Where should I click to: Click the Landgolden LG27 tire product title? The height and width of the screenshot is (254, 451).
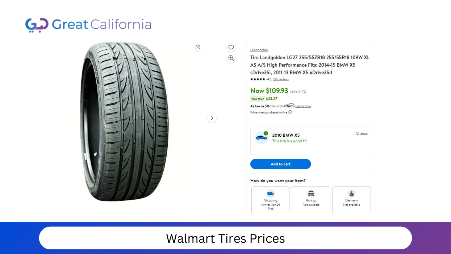coord(310,65)
